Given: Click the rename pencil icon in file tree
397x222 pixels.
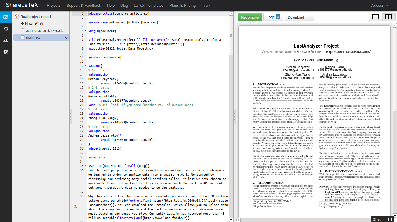Looking at the screenshot, I should (x=36, y=24).
